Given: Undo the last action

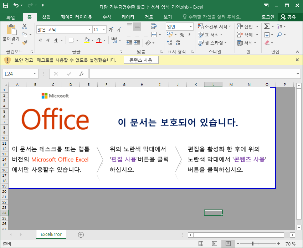Looking at the screenshot, I should click(16, 5).
